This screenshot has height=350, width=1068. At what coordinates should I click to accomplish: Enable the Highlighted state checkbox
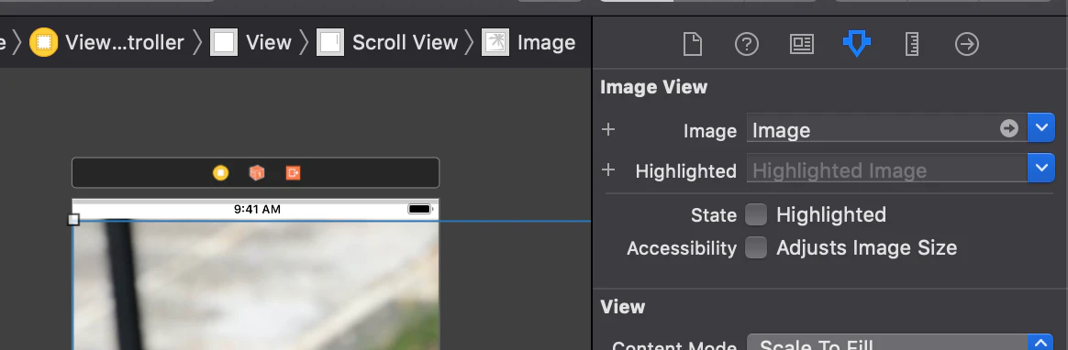pyautogui.click(x=756, y=214)
